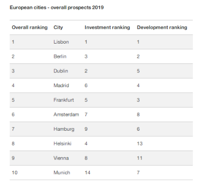Select the Vienna city cell
The width and height of the screenshot is (205, 188).
(x=61, y=158)
